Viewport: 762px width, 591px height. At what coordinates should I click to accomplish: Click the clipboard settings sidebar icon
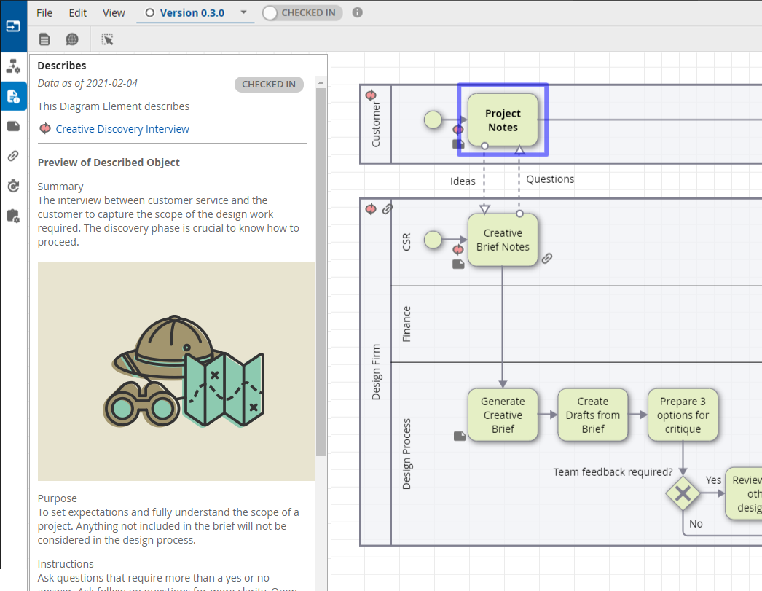point(13,216)
